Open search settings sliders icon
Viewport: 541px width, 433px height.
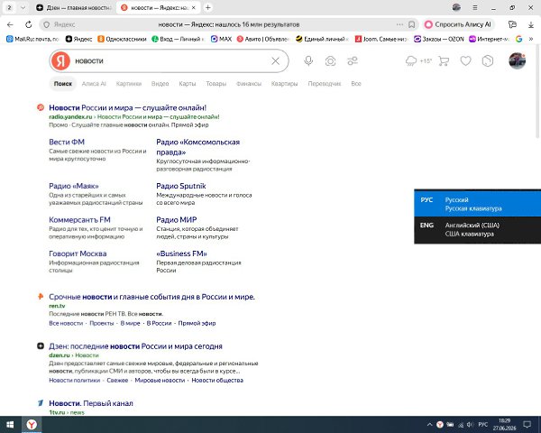click(353, 61)
